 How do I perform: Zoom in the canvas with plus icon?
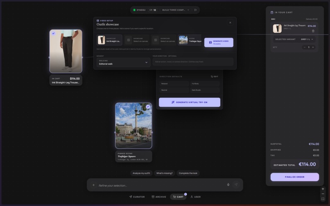click(x=323, y=189)
